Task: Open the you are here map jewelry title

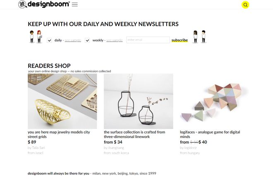Action: click(58, 134)
